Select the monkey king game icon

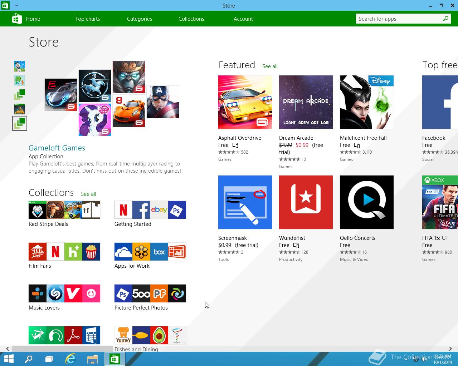(x=129, y=77)
